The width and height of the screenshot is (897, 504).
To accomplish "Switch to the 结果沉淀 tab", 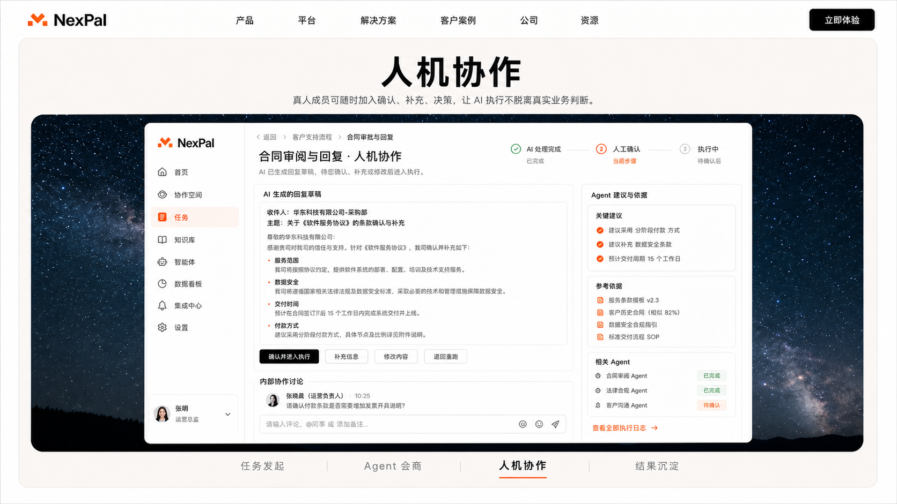I will (657, 466).
